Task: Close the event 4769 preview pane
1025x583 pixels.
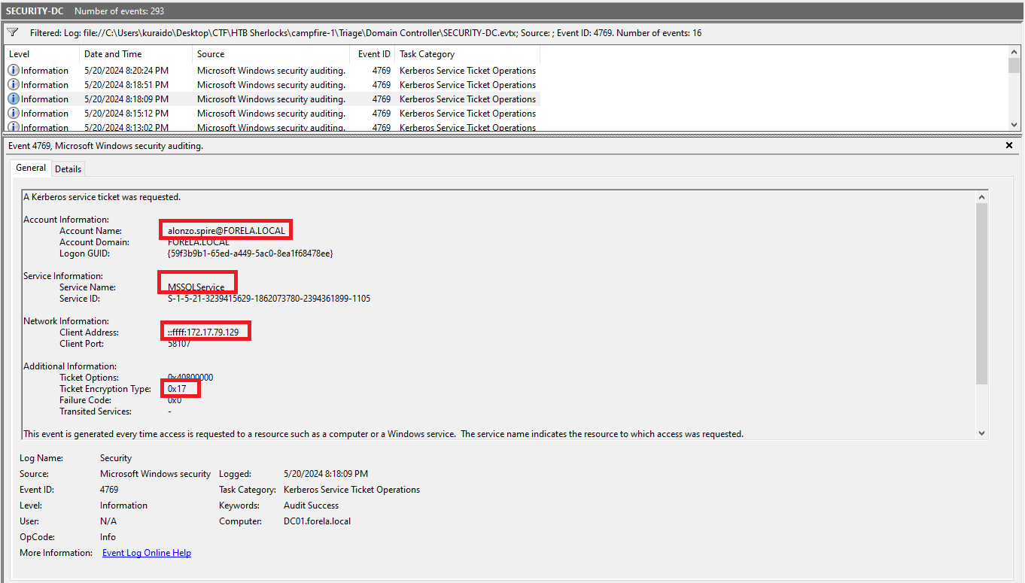Action: tap(1009, 145)
